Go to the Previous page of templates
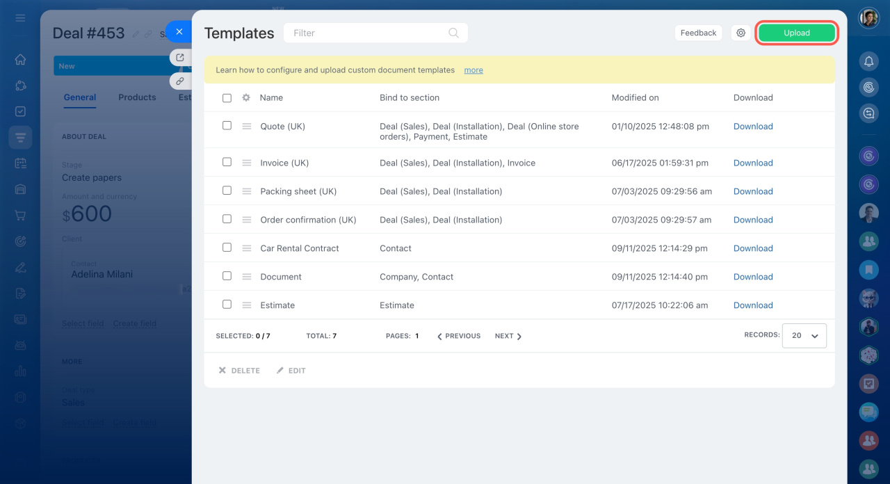The width and height of the screenshot is (890, 484). pyautogui.click(x=459, y=336)
